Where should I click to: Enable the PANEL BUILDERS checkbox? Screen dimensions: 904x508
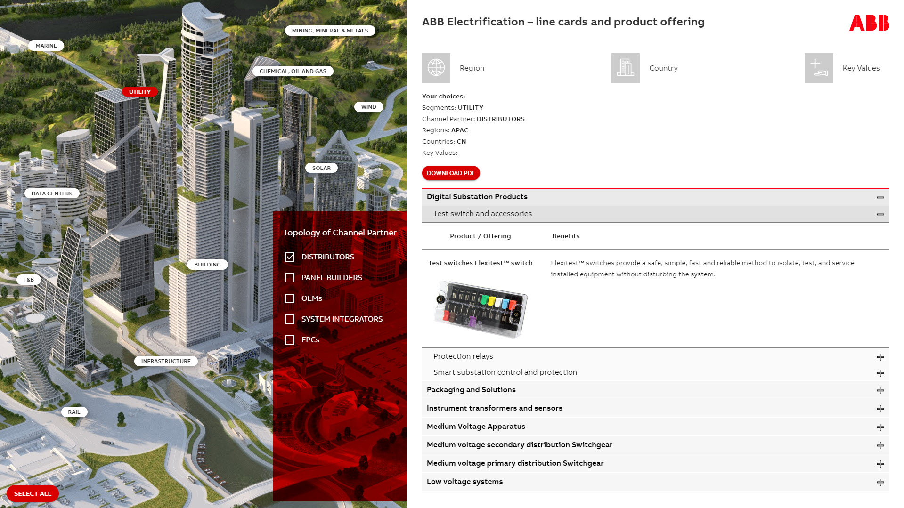pos(290,278)
